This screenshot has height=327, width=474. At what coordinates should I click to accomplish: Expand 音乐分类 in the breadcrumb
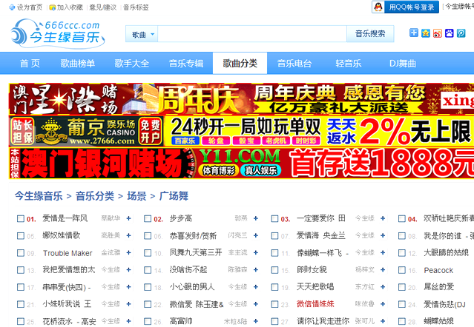click(94, 196)
